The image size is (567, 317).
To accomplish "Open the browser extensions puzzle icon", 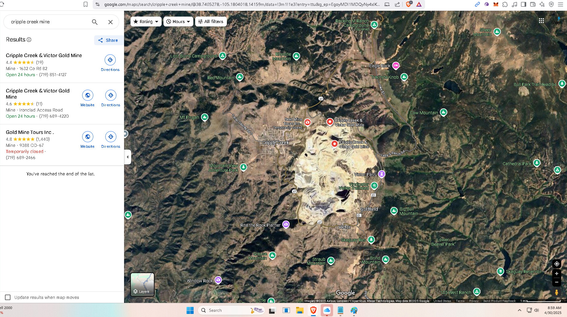I will [x=505, y=4].
